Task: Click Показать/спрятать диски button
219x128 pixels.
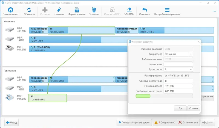Action: click(x=134, y=123)
